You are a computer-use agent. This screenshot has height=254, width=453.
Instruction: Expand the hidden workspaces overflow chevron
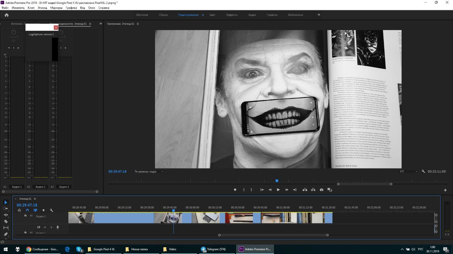319,15
